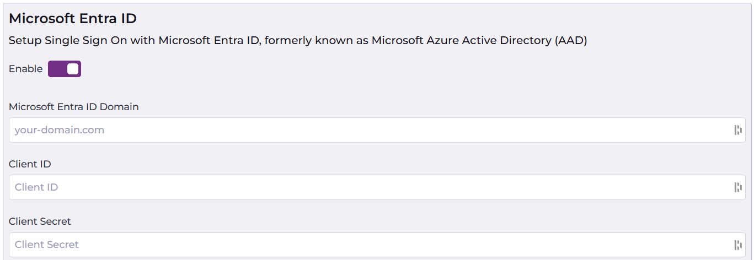Image resolution: width=754 pixels, height=260 pixels.
Task: Select the Client Secret input field
Action: [331, 245]
